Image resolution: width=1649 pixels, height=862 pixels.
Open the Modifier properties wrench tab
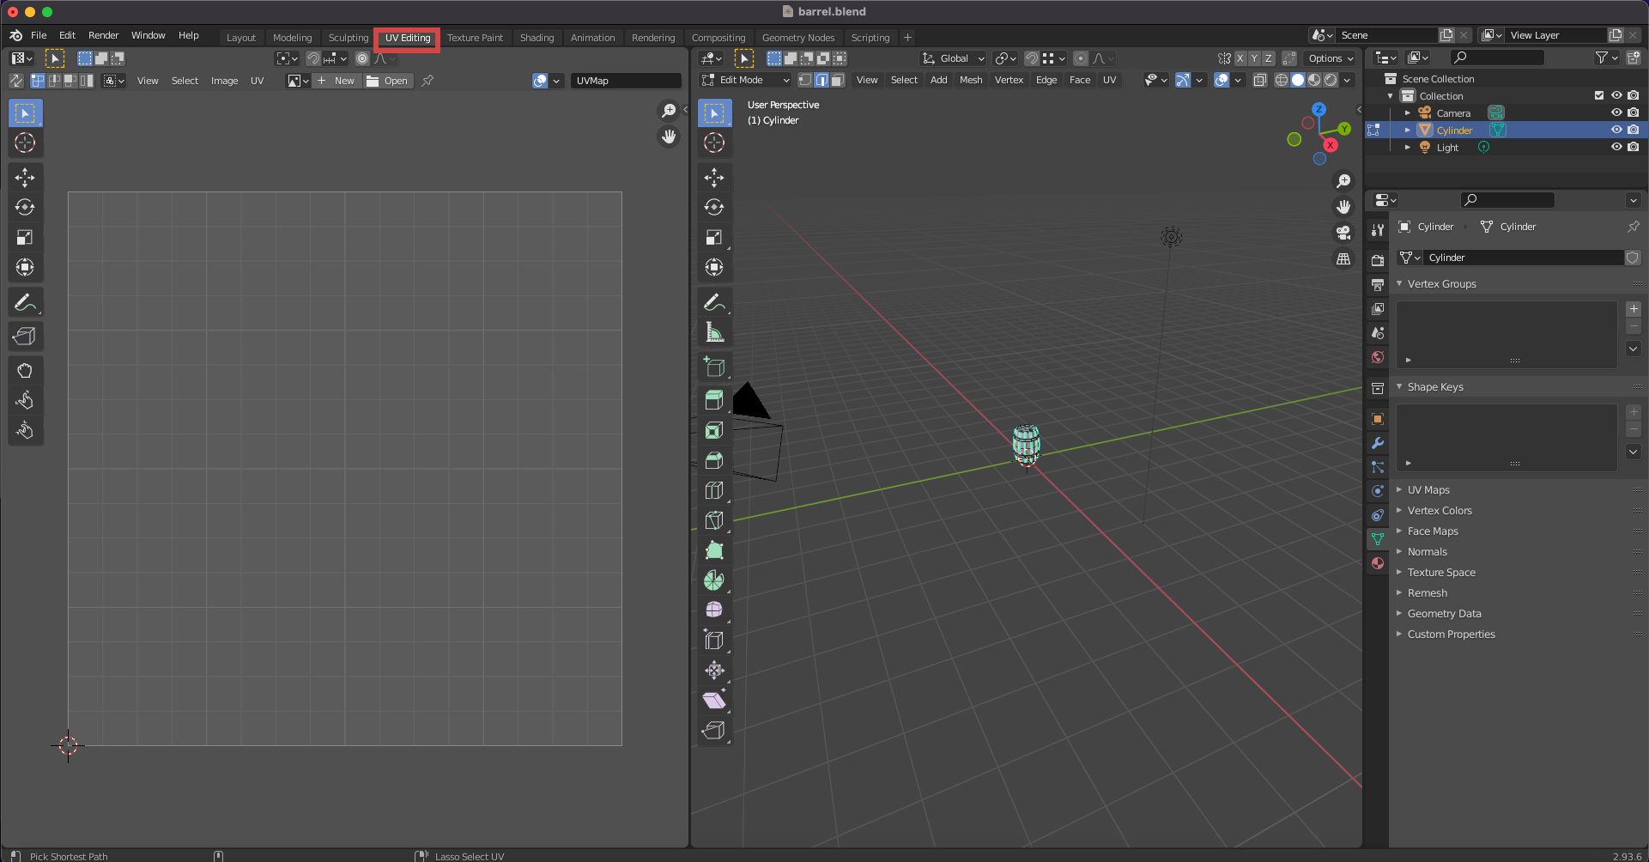point(1378,443)
